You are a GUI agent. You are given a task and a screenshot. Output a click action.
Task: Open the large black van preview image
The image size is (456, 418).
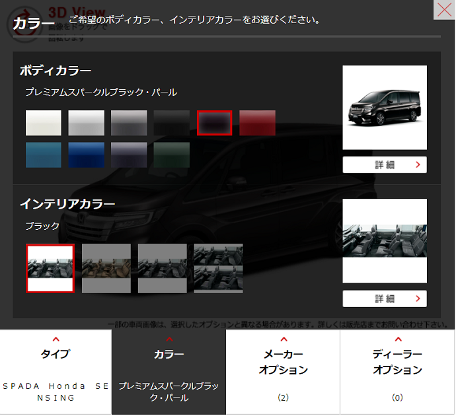pos(385,108)
